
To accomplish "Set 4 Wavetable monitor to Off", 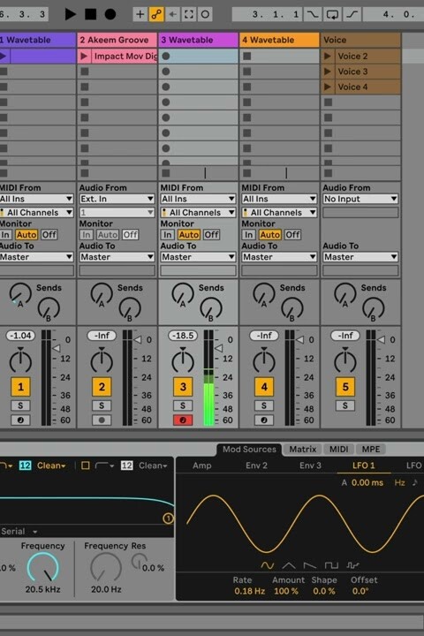I will (x=292, y=234).
